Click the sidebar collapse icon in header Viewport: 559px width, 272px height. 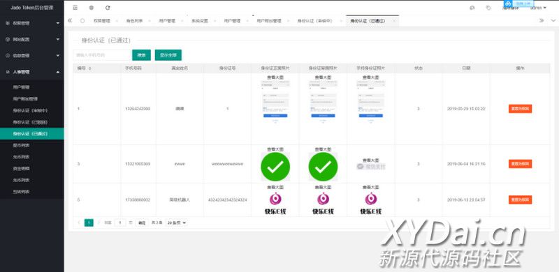pos(75,8)
